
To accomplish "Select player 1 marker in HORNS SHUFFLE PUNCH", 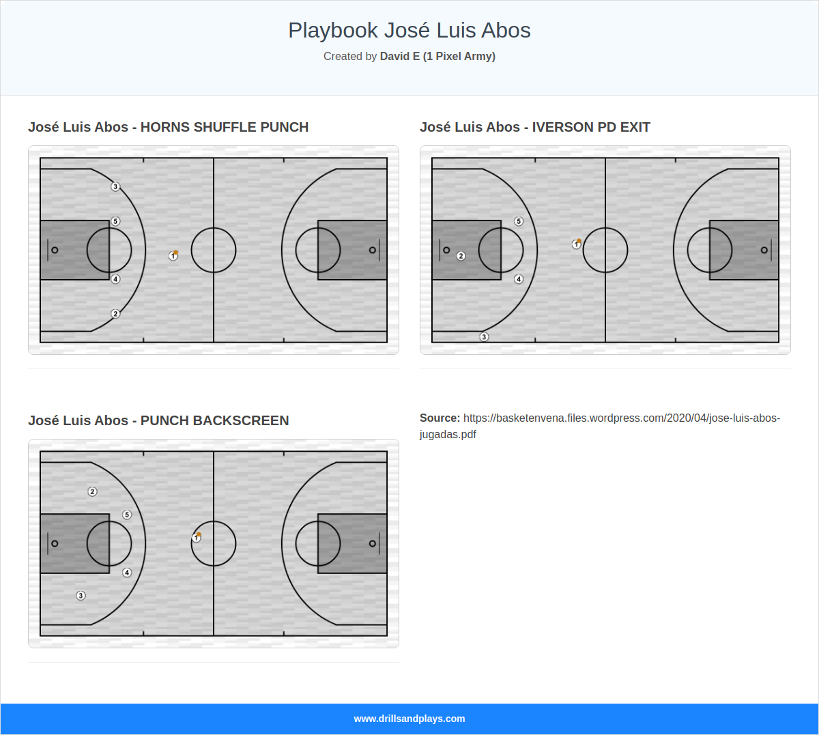I will (x=173, y=255).
